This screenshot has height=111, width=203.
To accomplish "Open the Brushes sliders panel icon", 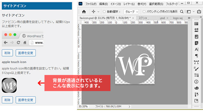I will point(196,75).
